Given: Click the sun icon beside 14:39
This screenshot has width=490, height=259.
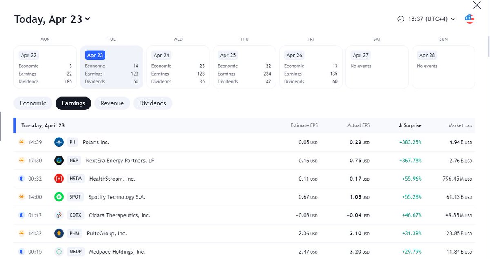Looking at the screenshot, I should 22,142.
